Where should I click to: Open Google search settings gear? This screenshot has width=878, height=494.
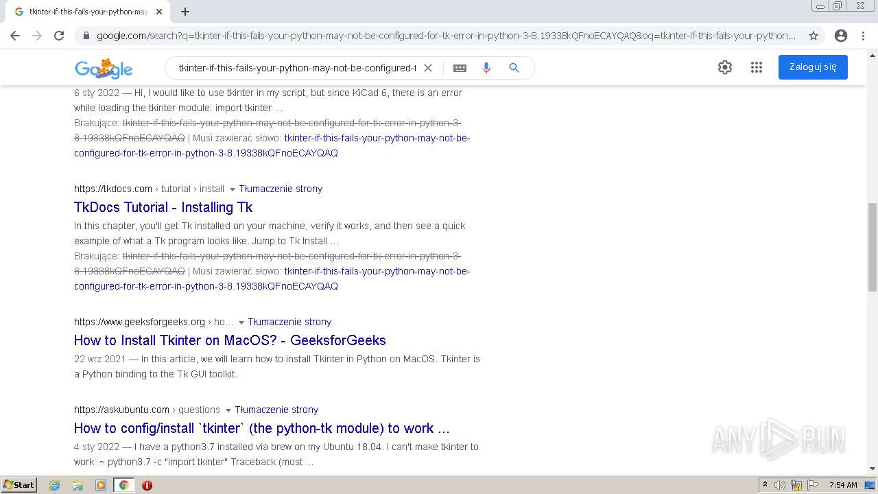point(725,67)
